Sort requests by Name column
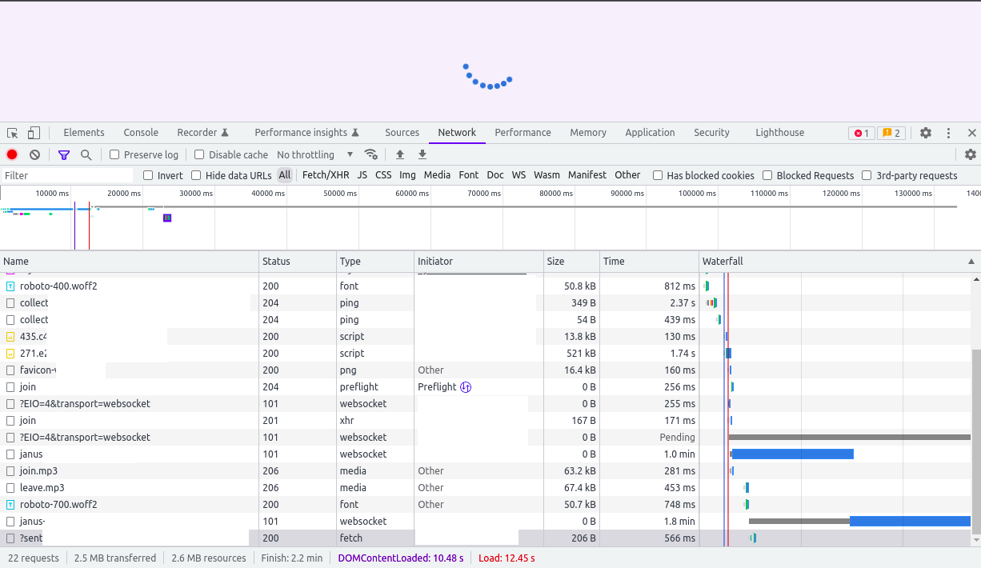This screenshot has height=568, width=981. tap(130, 262)
